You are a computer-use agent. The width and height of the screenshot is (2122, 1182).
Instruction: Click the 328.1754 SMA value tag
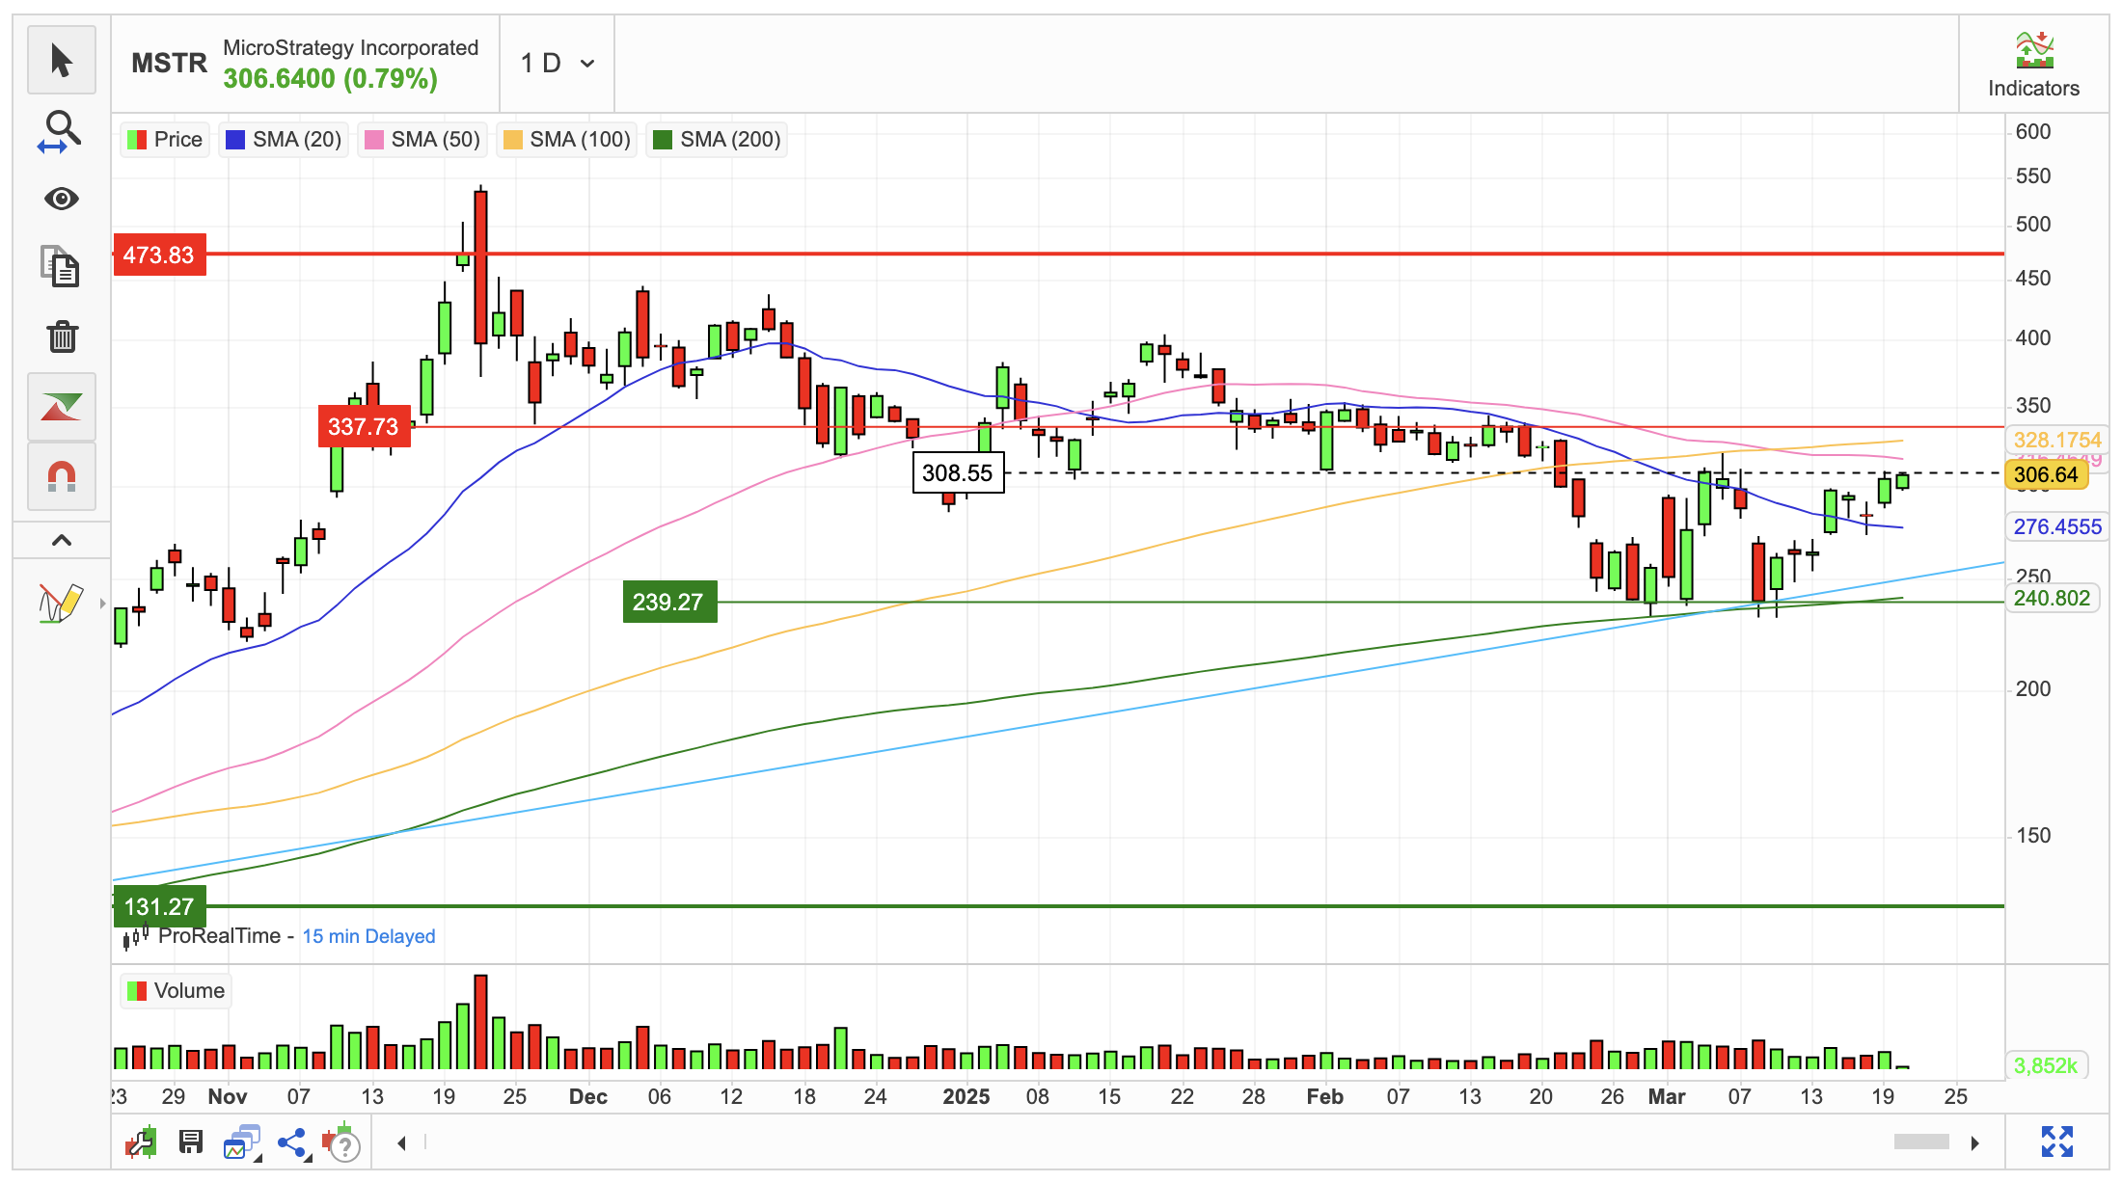(2056, 440)
